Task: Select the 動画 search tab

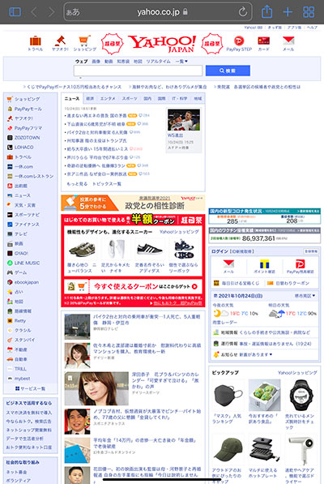Action: (x=109, y=62)
